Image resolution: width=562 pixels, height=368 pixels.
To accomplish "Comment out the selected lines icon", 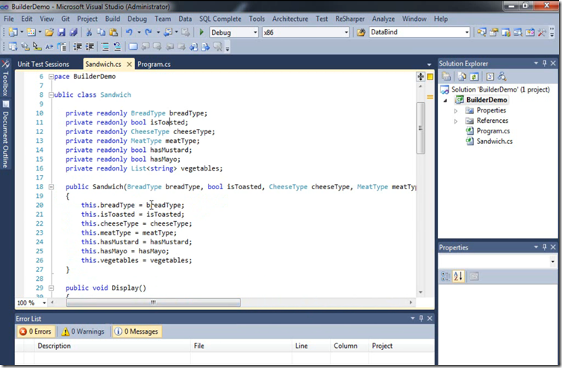I will (105, 46).
